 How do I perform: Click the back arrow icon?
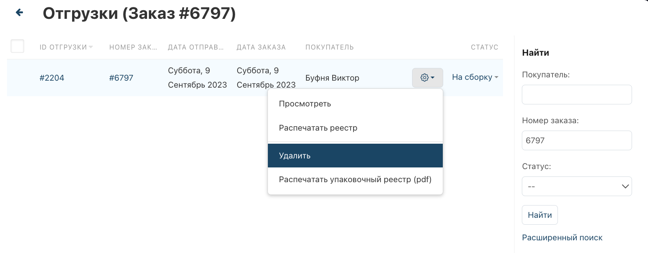pos(19,13)
